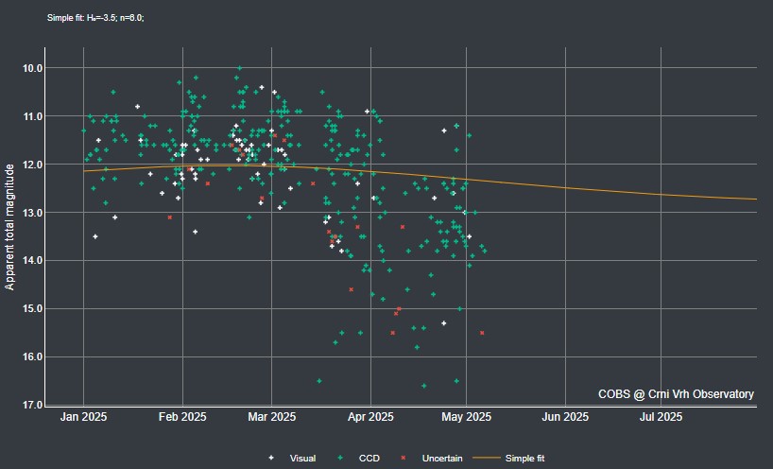Click the green CCD legend marker icon
This screenshot has width=773, height=469.
click(340, 459)
